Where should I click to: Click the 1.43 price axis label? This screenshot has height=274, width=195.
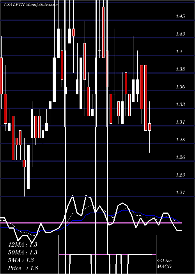tap(180, 34)
